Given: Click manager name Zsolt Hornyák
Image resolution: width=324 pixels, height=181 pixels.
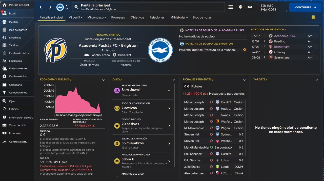Looking at the screenshot, I should point(90,65).
